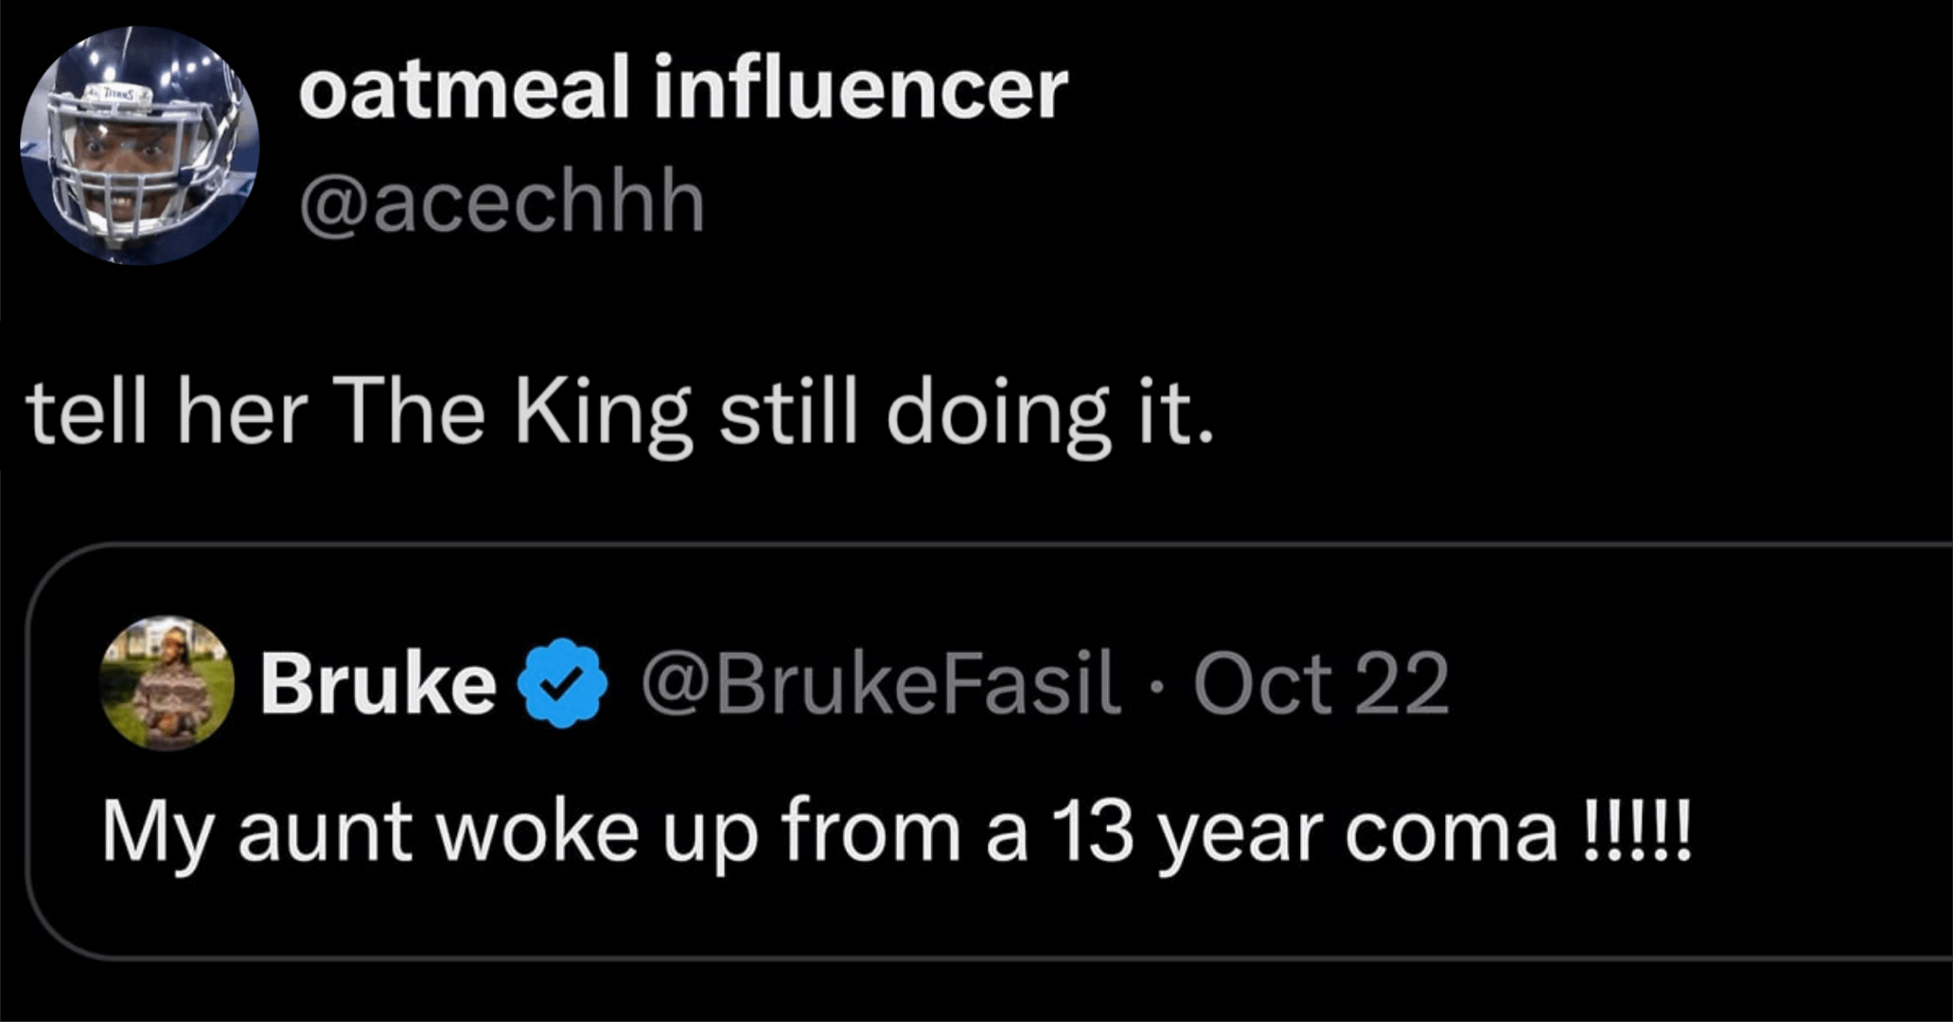Viewport: 1953px width, 1022px height.
Task: Click the "Oct 22" timestamp
Action: tap(1321, 683)
